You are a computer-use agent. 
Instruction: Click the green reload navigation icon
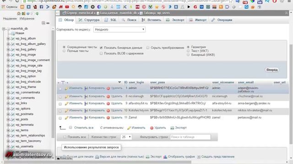[37, 14]
